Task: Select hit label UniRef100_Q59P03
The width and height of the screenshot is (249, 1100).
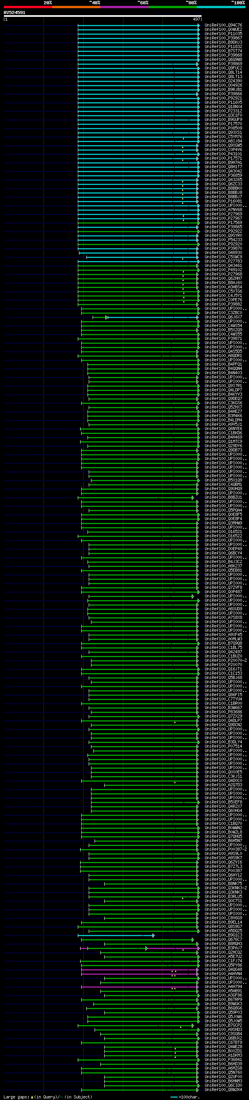Action: coord(223,1013)
